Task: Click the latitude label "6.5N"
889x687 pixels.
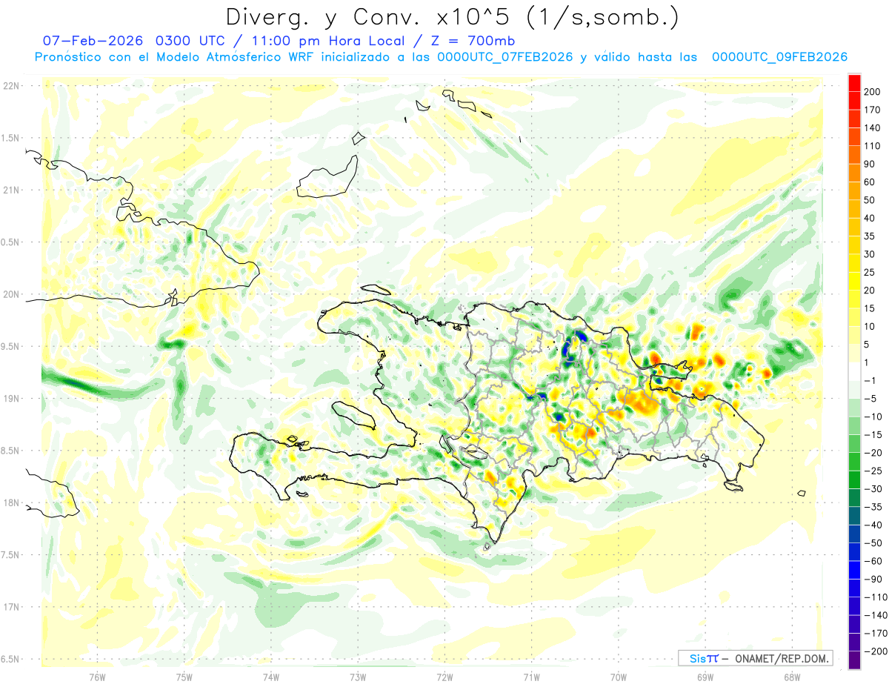Action: (x=10, y=660)
